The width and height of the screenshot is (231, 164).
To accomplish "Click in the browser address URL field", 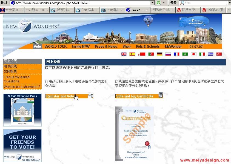I will [82, 3].
